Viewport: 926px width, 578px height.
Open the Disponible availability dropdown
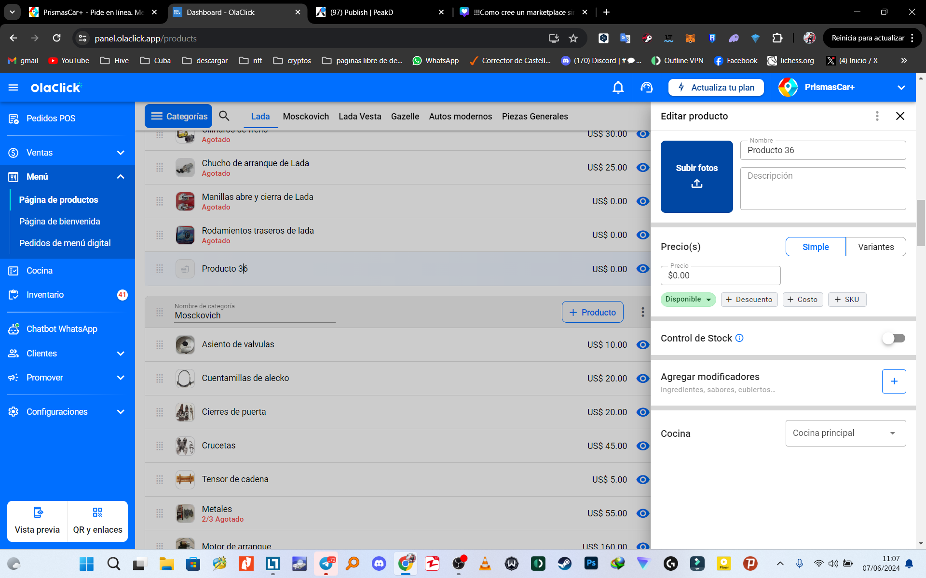[x=688, y=300]
